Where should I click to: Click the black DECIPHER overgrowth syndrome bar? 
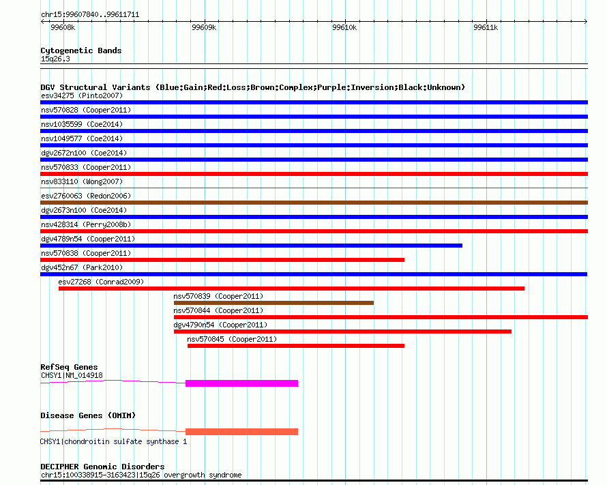[x=314, y=481]
